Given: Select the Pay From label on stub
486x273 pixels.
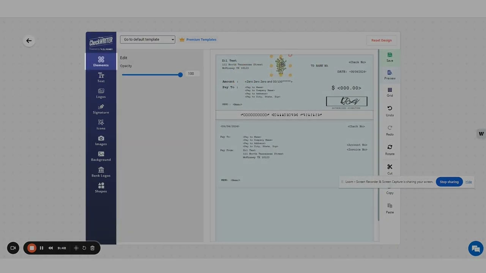Looking at the screenshot, I should 227,150.
